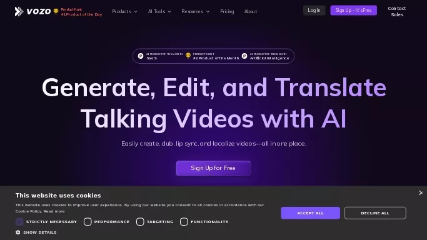Enable the Functionality cookies checkbox

pyautogui.click(x=184, y=222)
